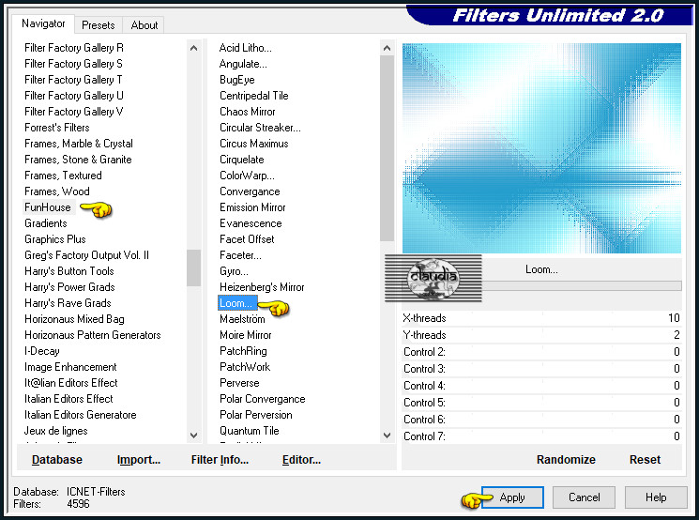The height and width of the screenshot is (520, 699).
Task: Select the BugEye filter
Action: pyautogui.click(x=237, y=80)
